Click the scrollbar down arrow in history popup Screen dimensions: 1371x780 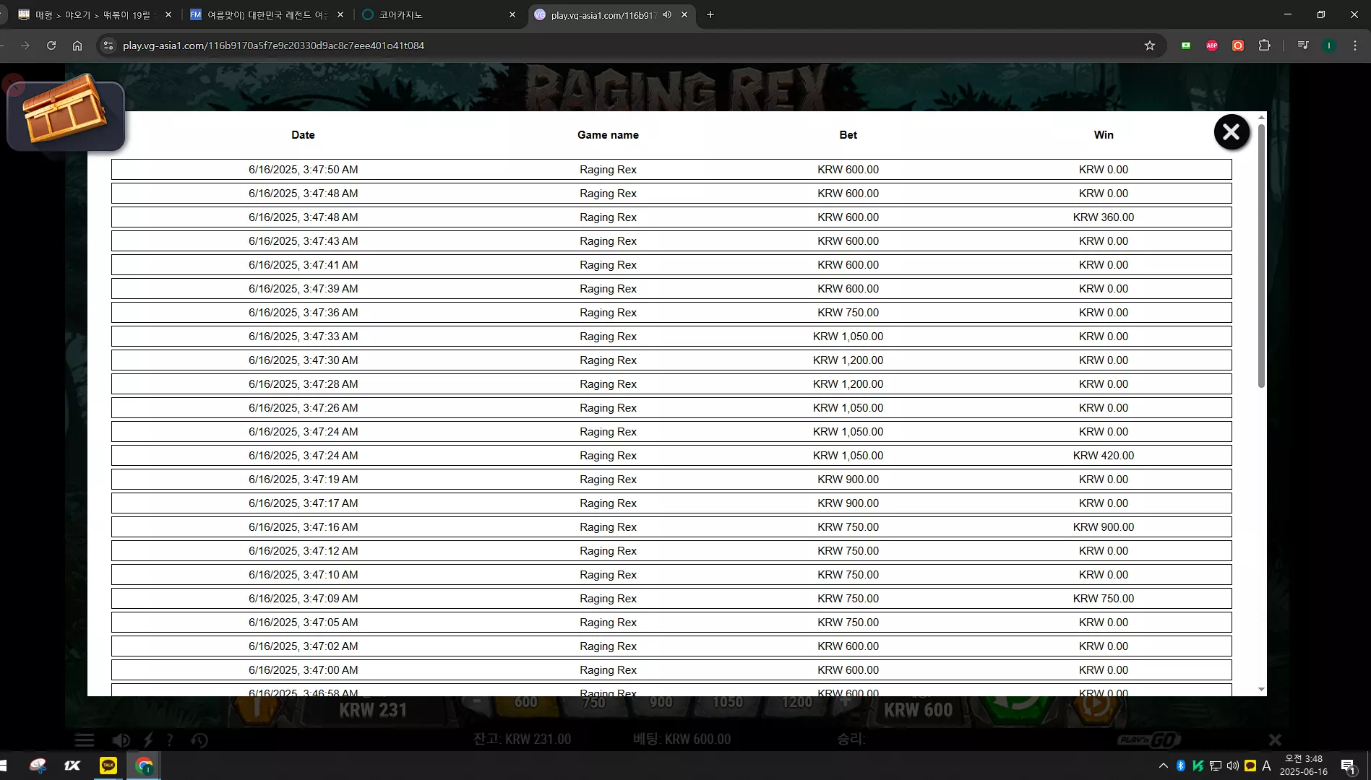[1261, 690]
